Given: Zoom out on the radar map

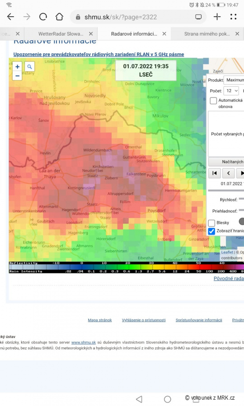Looking at the screenshot, I should pos(17,76).
